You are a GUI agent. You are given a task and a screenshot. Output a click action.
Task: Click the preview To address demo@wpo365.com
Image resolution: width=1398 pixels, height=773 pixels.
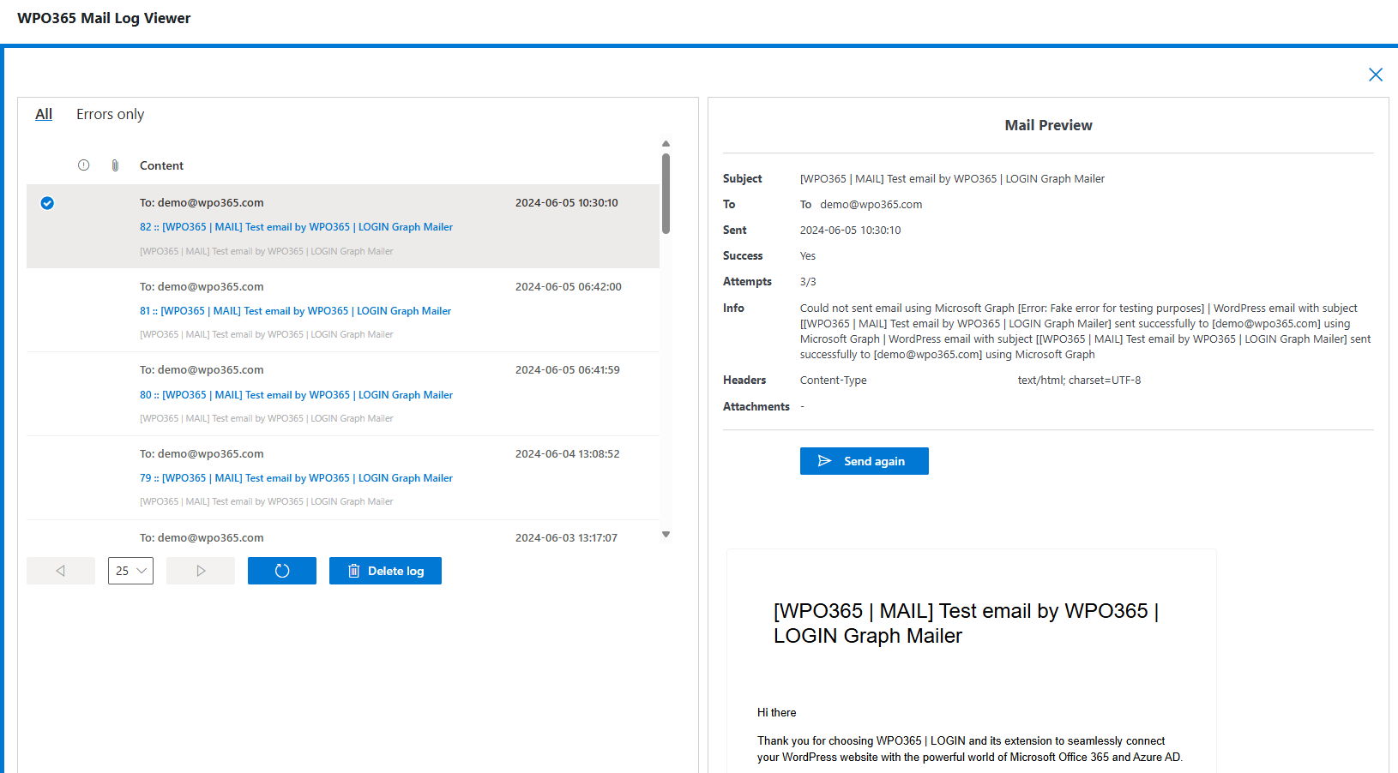pyautogui.click(x=871, y=205)
